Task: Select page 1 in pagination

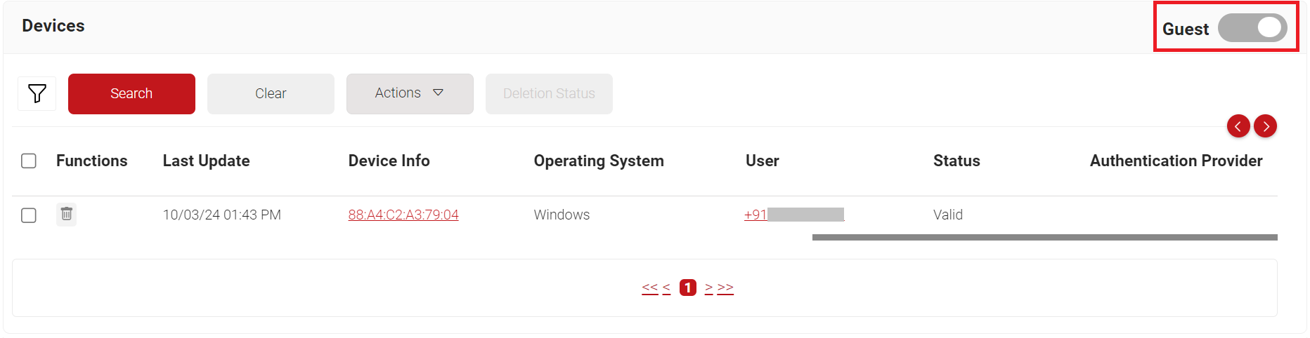Action: click(x=687, y=288)
